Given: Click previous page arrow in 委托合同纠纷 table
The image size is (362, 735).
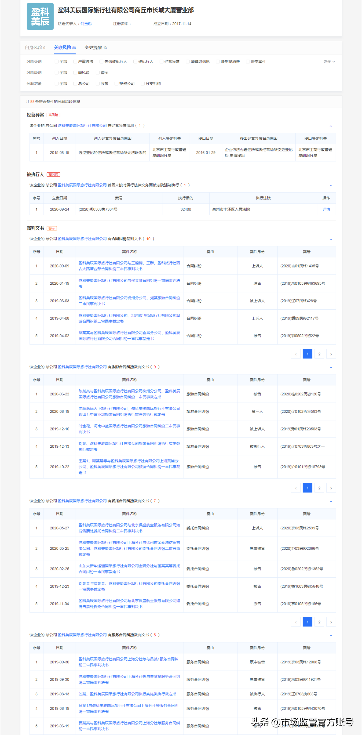Looking at the screenshot, I should [296, 622].
